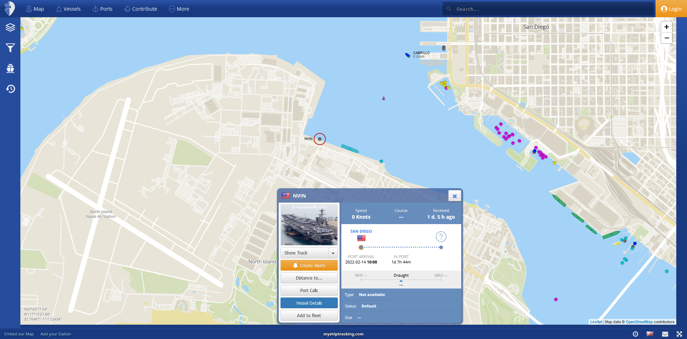Click the purple anchor marker in bay
The height and width of the screenshot is (339, 687).
[384, 98]
